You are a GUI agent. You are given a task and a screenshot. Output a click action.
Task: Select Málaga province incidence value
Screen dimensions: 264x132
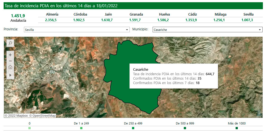[x=220, y=20]
